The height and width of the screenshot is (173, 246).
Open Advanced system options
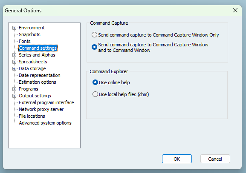45,123
